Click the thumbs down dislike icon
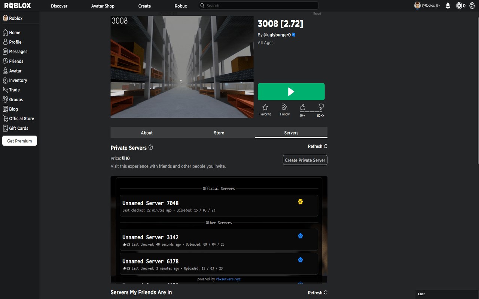 [x=321, y=107]
